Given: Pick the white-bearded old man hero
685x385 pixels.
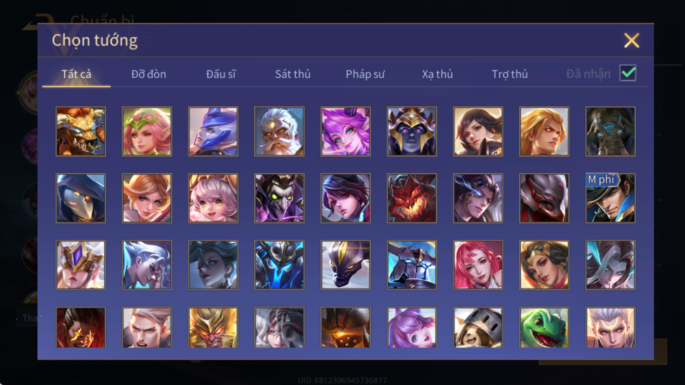Looking at the screenshot, I should tap(279, 131).
